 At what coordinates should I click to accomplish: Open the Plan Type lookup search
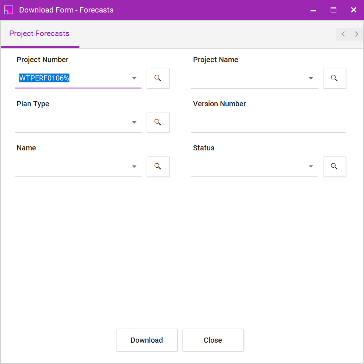pos(158,122)
